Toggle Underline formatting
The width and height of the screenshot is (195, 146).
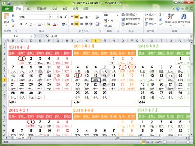click(x=30, y=24)
